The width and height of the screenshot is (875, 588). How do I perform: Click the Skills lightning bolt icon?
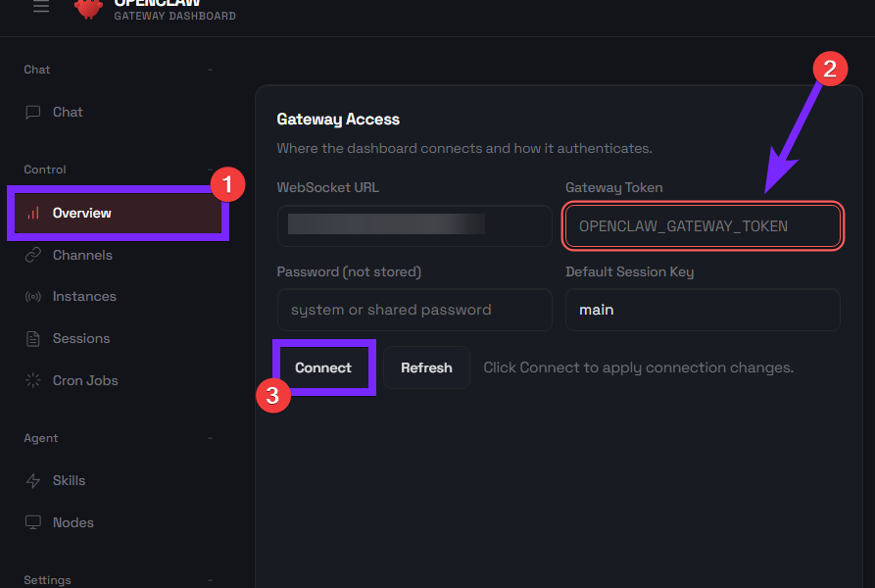(33, 481)
